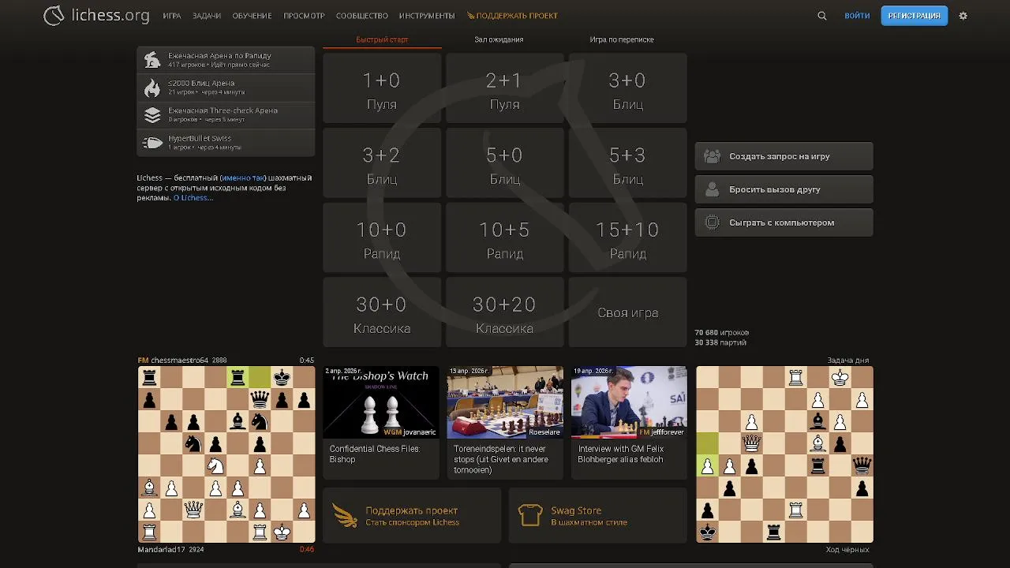1010x568 pixels.
Task: Switch to the Быстрый старт tab
Action: [x=382, y=39]
